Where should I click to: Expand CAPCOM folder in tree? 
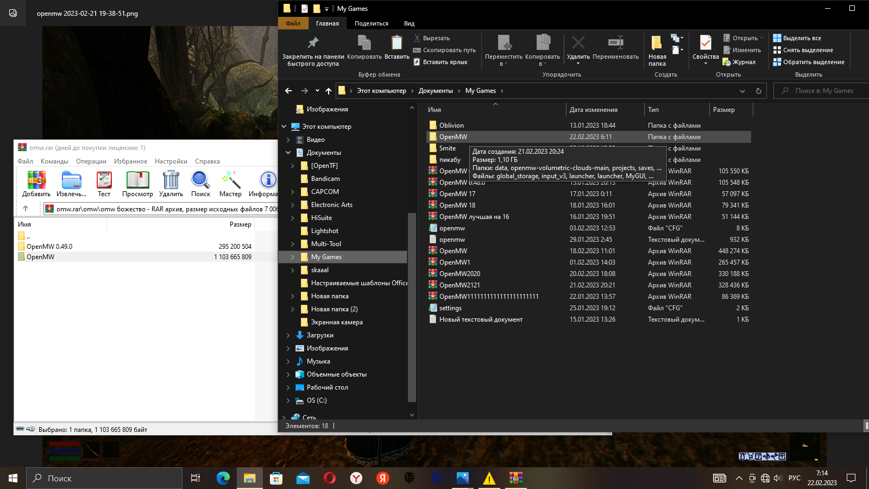click(x=293, y=192)
